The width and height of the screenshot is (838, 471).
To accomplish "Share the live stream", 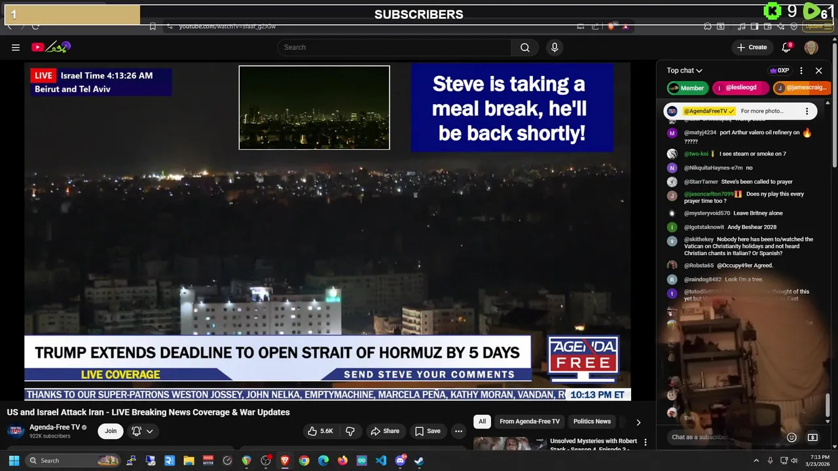I will (385, 431).
